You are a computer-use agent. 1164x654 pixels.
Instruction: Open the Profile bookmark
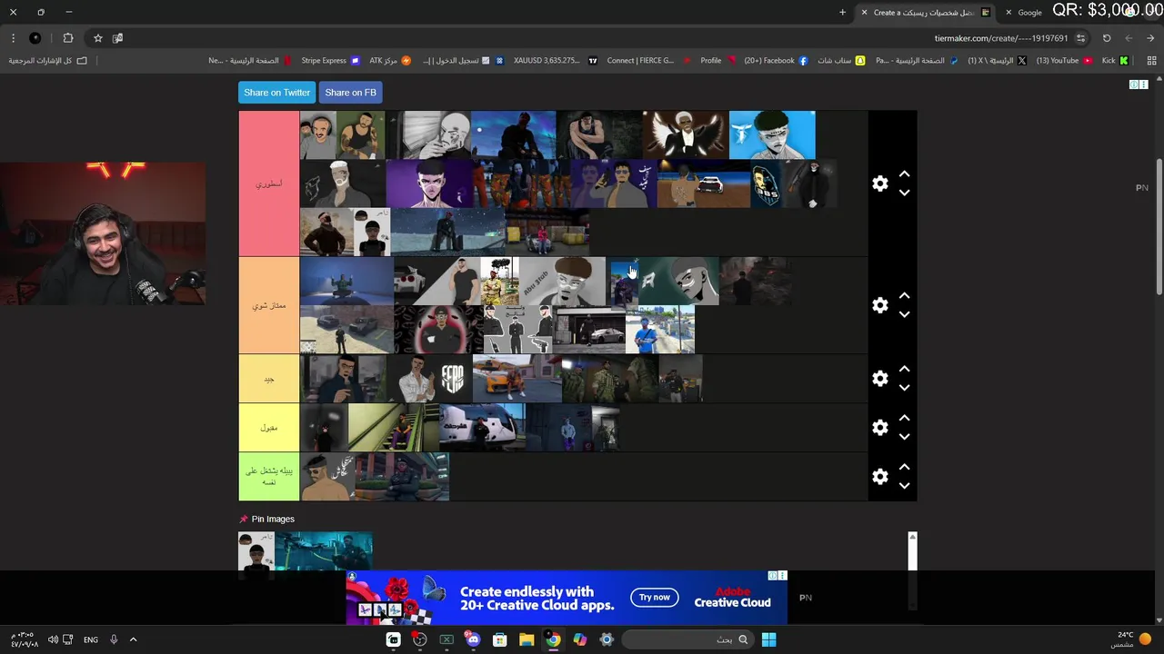(x=717, y=61)
